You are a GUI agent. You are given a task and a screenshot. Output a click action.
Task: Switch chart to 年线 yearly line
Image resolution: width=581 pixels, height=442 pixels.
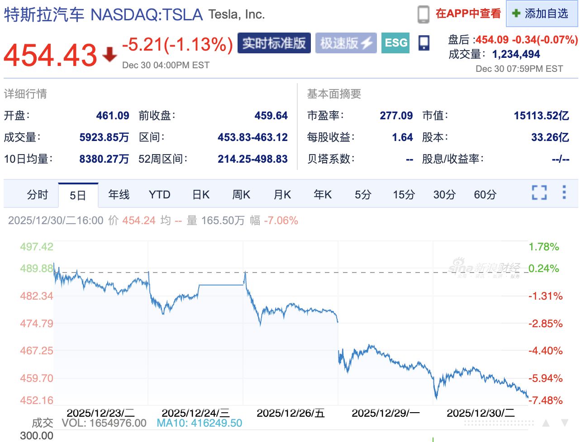[x=119, y=195]
